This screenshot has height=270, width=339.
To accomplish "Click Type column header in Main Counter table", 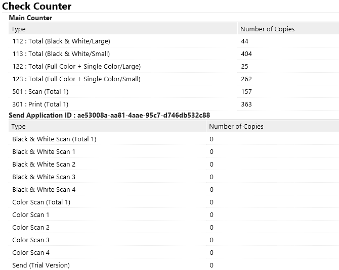I will [19, 29].
